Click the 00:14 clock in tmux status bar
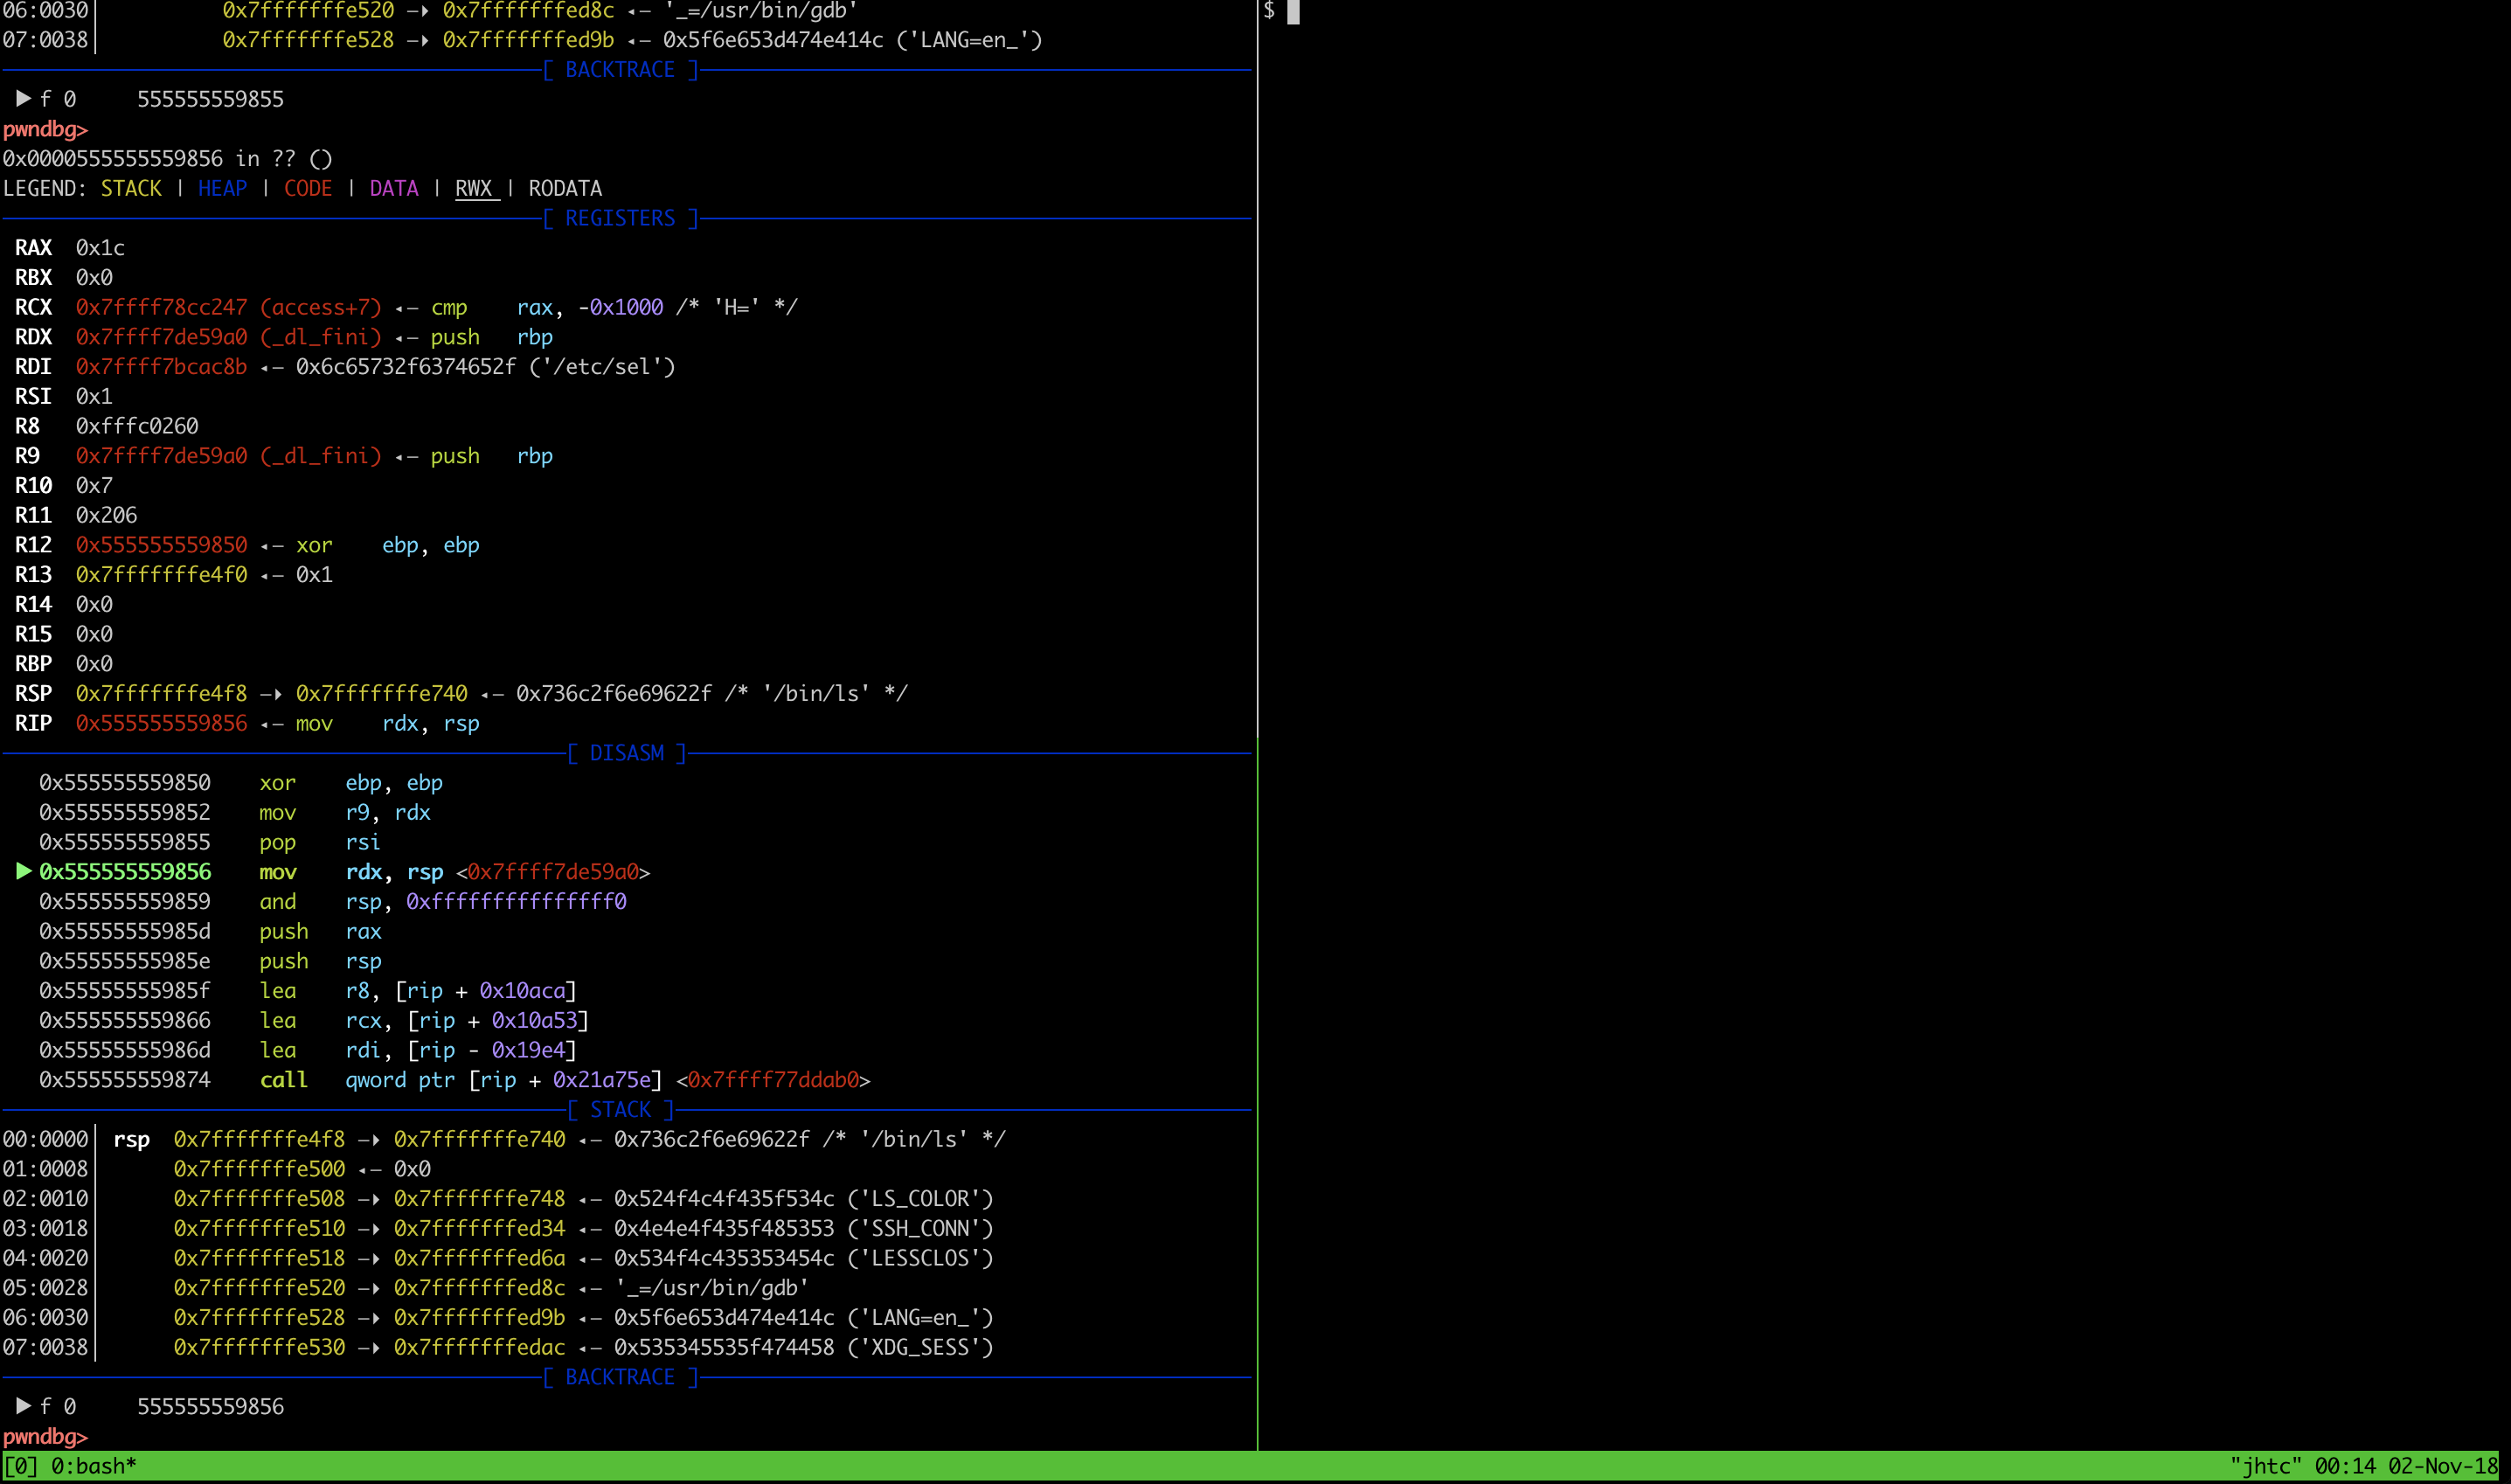2511x1484 pixels. click(x=2345, y=1466)
